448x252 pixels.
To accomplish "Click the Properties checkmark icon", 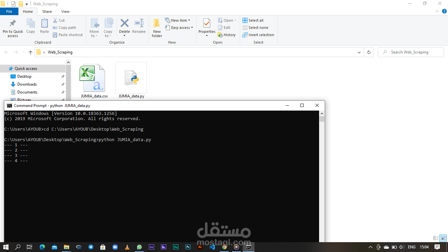I will tap(207, 23).
